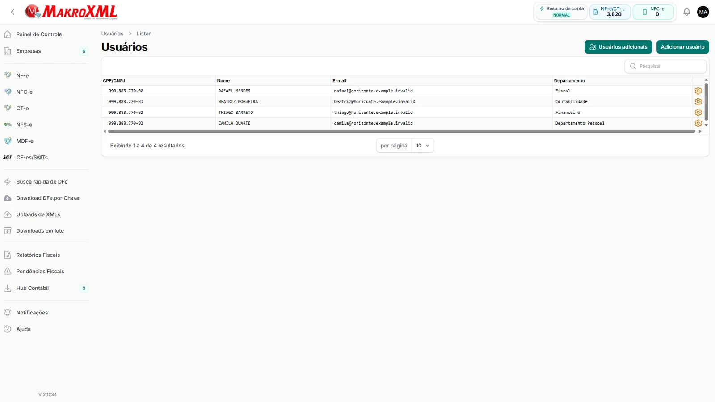Open the NF-e/CT counter showing 3.820
Screen dimensions: 715x402
pos(610,12)
